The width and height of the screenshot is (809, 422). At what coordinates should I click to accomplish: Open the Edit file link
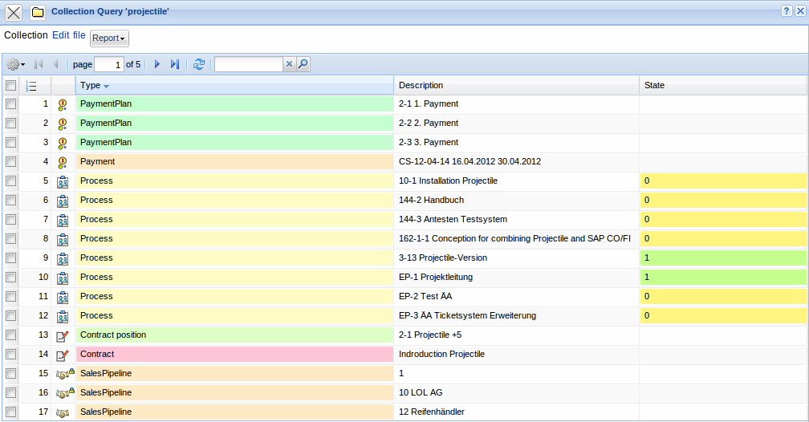click(x=68, y=35)
